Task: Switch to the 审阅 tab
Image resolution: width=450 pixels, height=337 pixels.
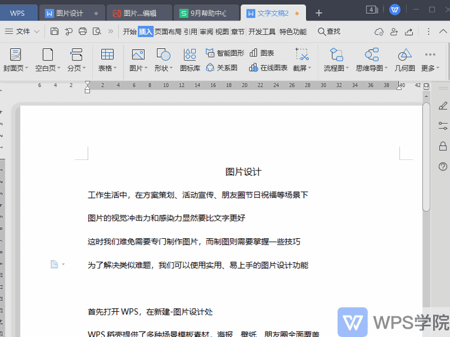Action: pyautogui.click(x=206, y=31)
